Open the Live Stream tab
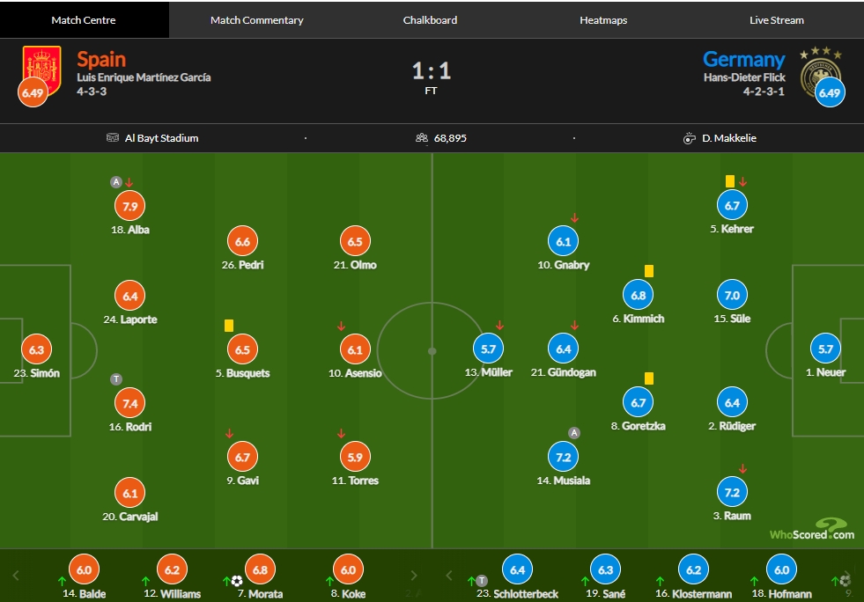 pyautogui.click(x=777, y=20)
